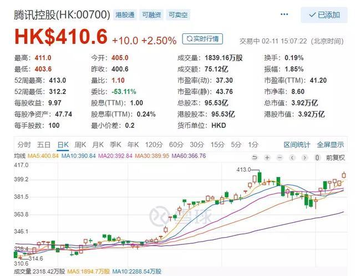The image size is (355, 276).
Task: Zoom in the K-line chart with plus icon
Action: click(x=267, y=158)
